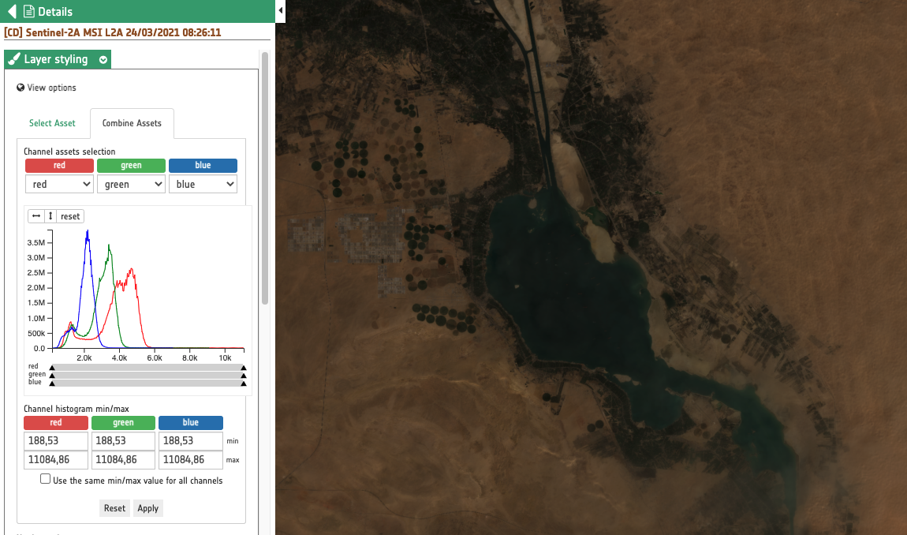The width and height of the screenshot is (907, 535).
Task: Click the globe icon beside View options
Action: (x=21, y=88)
